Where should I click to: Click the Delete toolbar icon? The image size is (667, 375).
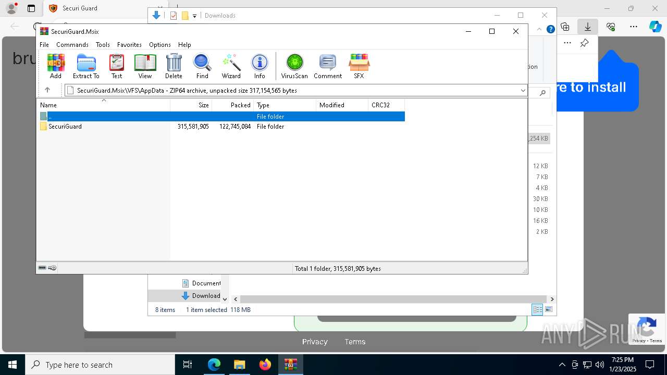[174, 66]
